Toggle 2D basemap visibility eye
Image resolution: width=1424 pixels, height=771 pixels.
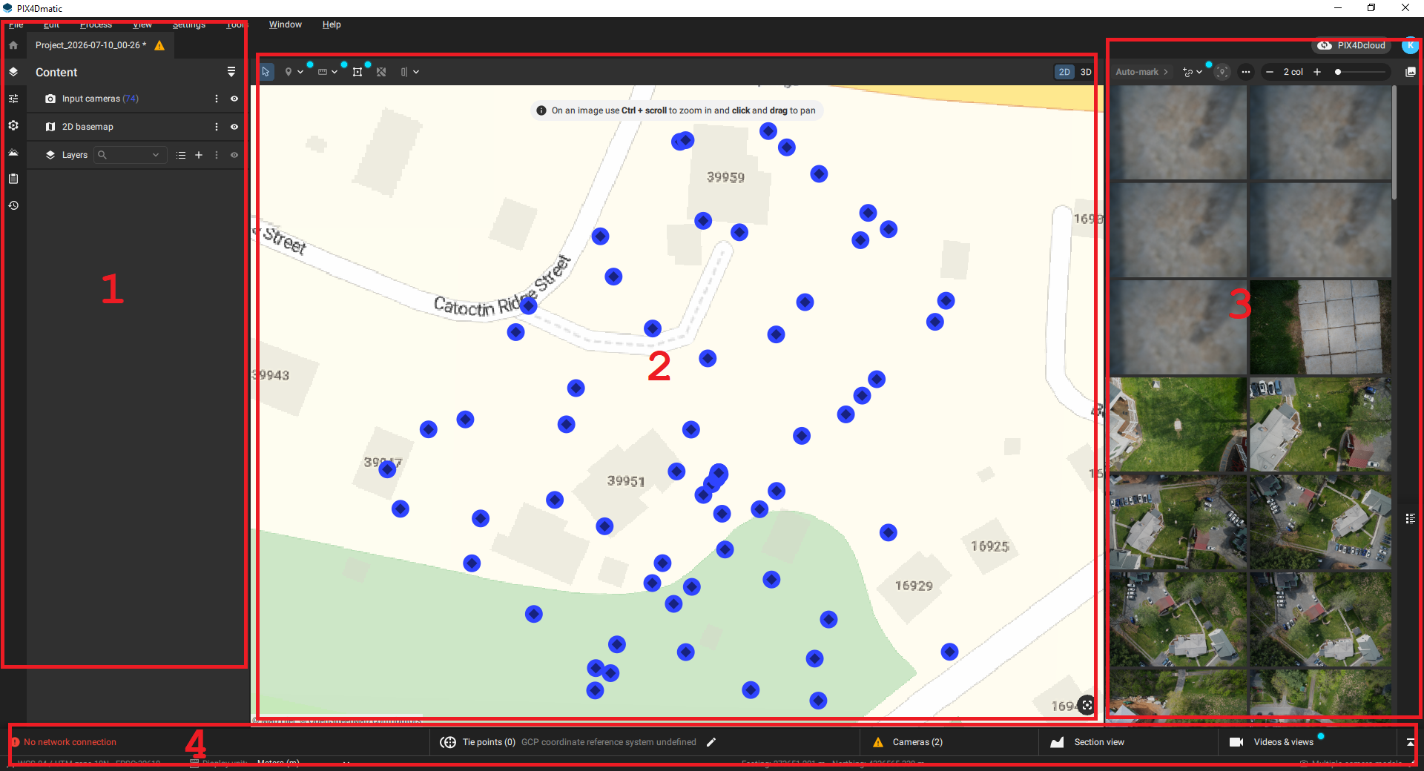tap(234, 127)
